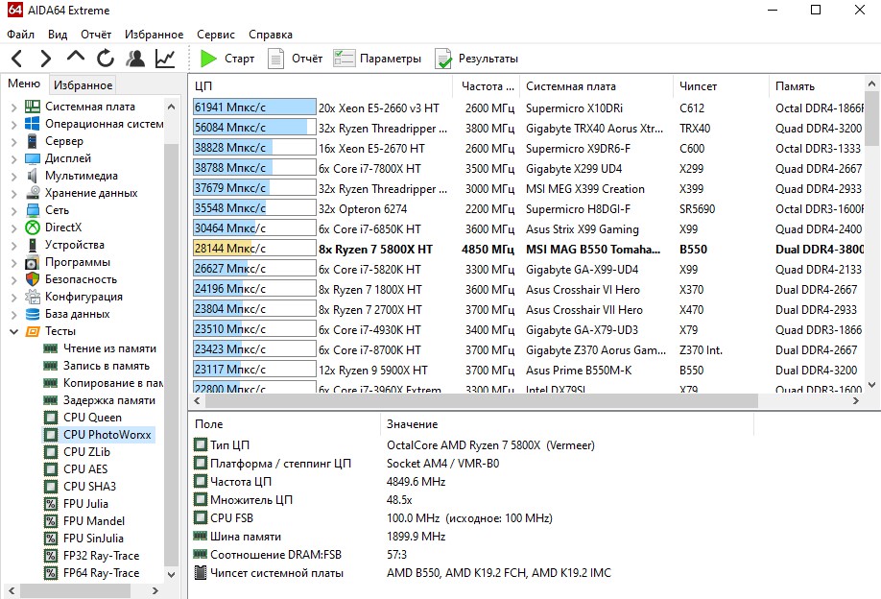Open the Отчёт menu in menu bar
This screenshot has height=599, width=881.
[96, 35]
